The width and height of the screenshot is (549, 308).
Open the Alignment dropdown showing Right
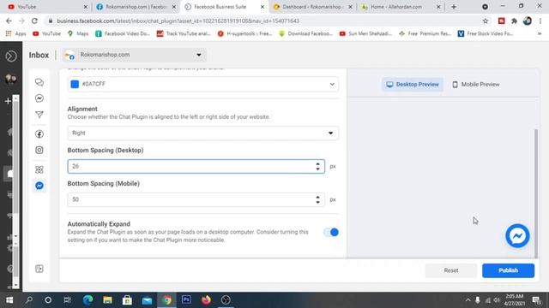pyautogui.click(x=203, y=133)
